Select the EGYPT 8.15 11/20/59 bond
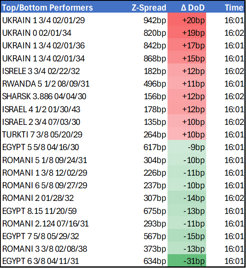The image size is (246, 268). click(x=39, y=211)
